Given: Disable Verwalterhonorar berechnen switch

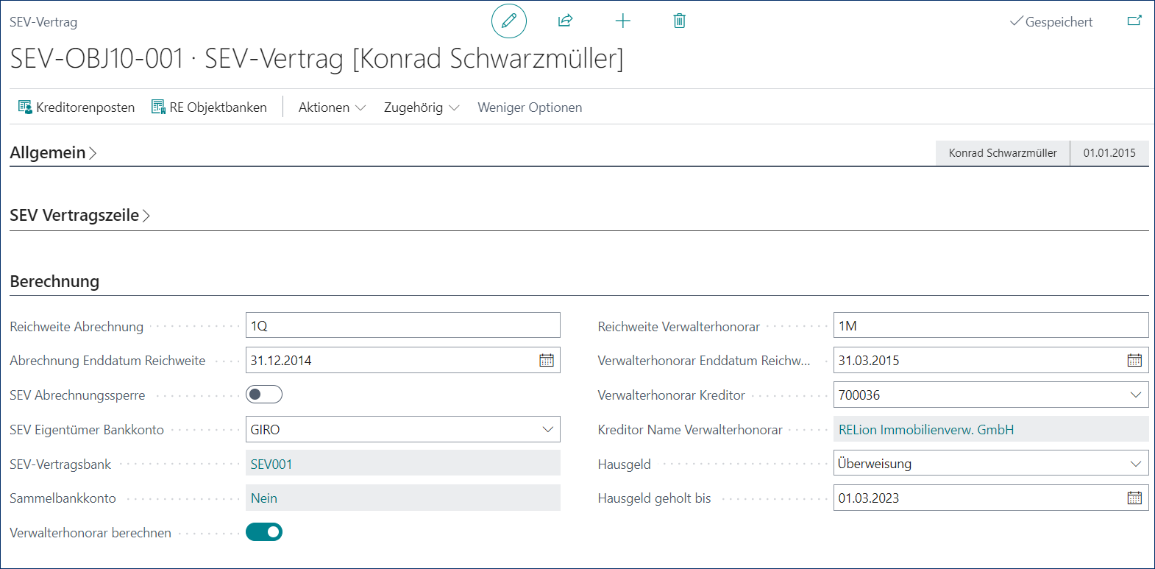Looking at the screenshot, I should [263, 532].
